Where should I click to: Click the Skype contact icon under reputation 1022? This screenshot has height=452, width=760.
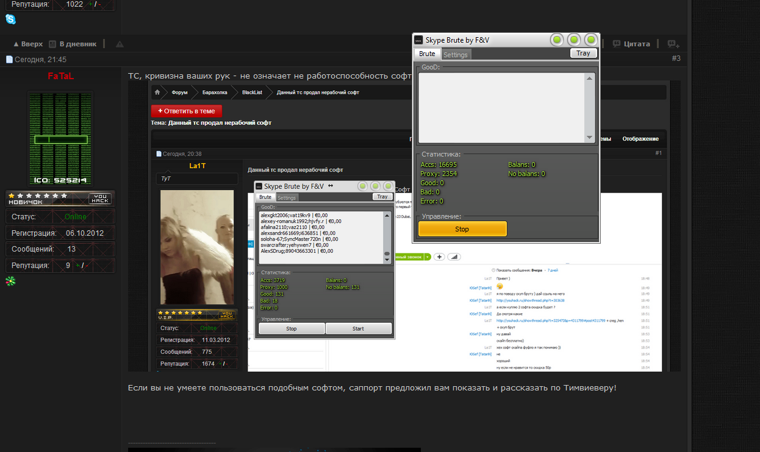[x=10, y=19]
